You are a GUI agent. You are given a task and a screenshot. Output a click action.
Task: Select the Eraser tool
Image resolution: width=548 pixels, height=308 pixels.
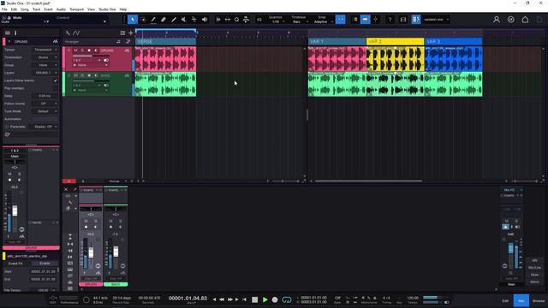[164, 20]
